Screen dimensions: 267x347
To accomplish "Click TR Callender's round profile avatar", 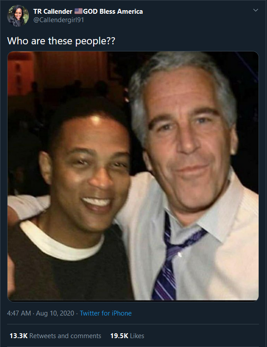I will 18,16.
